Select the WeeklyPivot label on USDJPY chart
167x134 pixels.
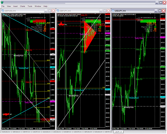(134, 98)
